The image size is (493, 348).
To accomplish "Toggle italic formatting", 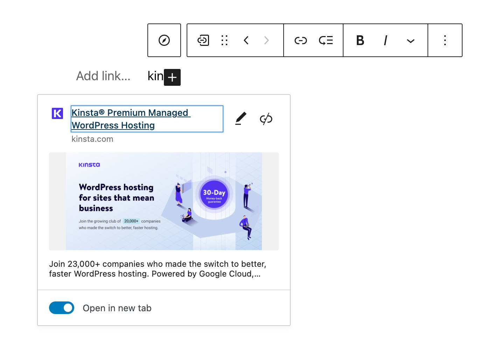I will point(386,41).
